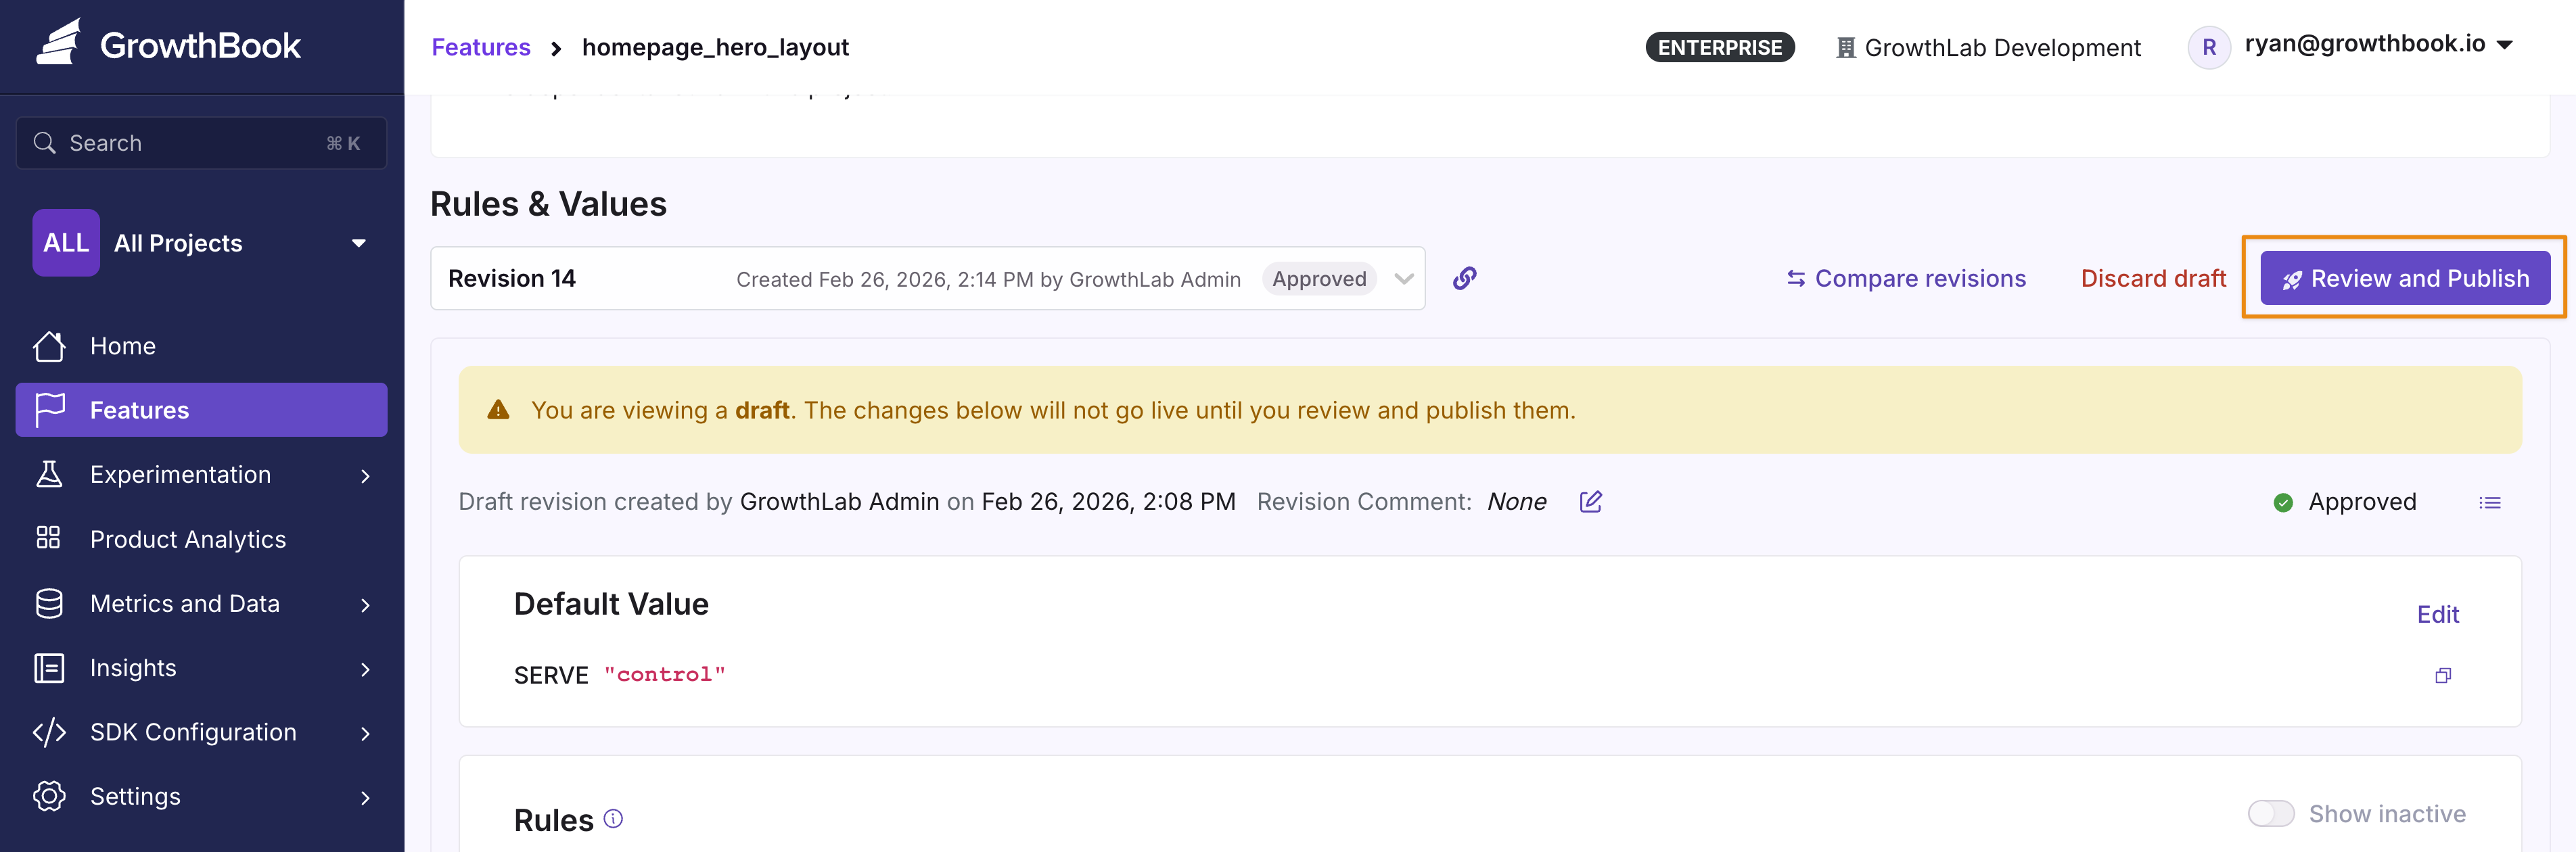Click Discard draft to remove changes
Screen dimensions: 2576x852
(2153, 278)
